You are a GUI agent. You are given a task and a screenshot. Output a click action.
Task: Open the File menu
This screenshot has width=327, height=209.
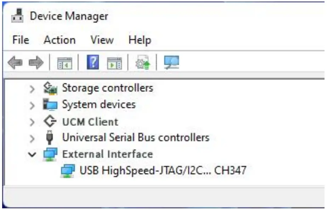click(x=21, y=40)
